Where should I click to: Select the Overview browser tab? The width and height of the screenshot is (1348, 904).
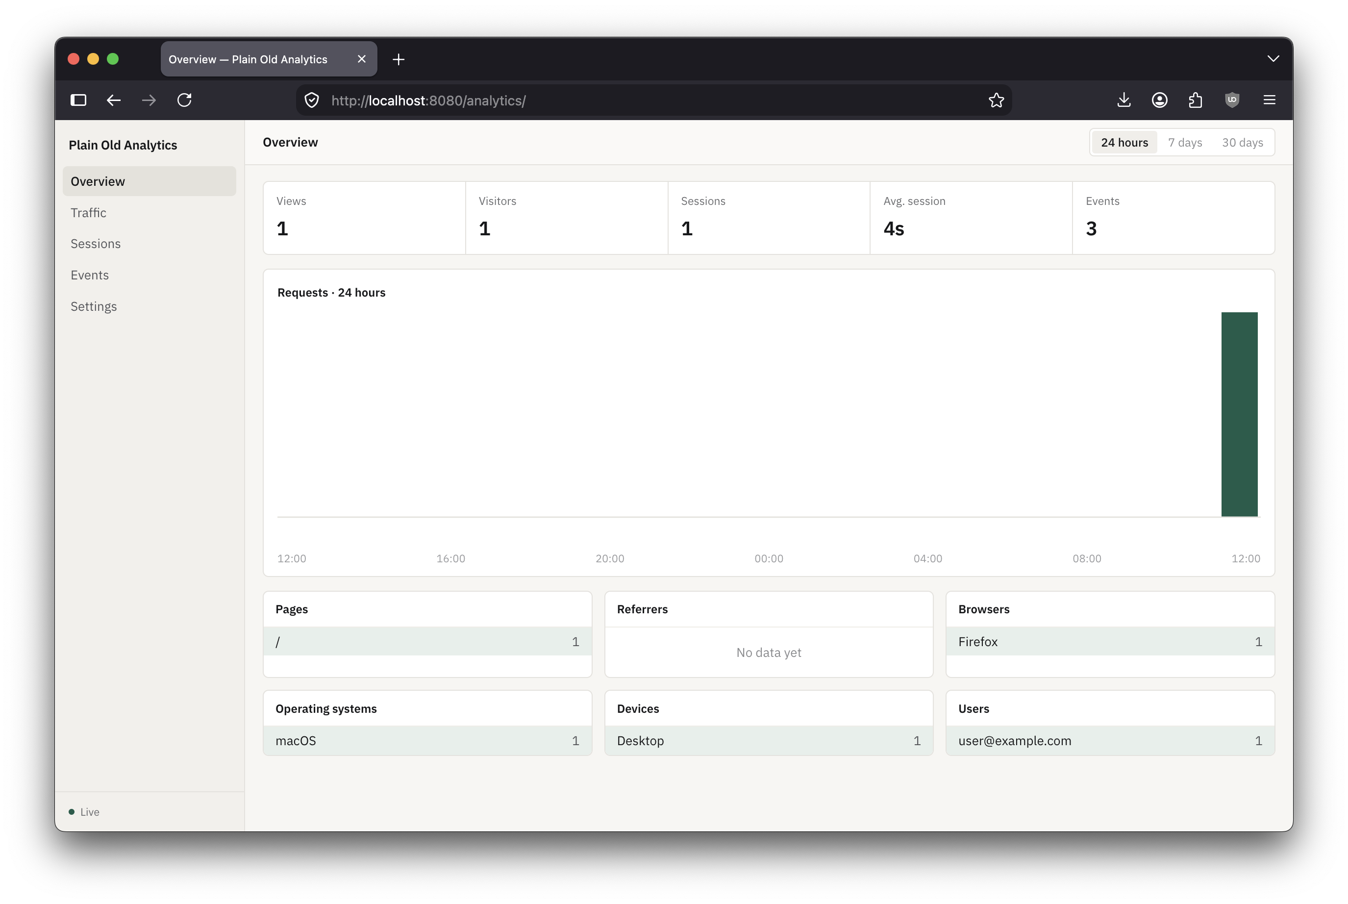269,59
